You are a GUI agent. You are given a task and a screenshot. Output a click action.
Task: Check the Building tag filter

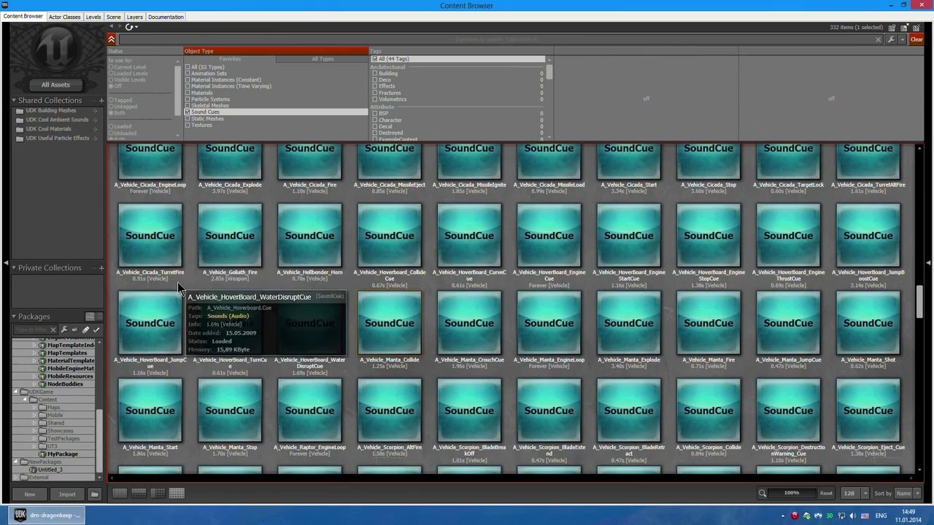point(375,74)
